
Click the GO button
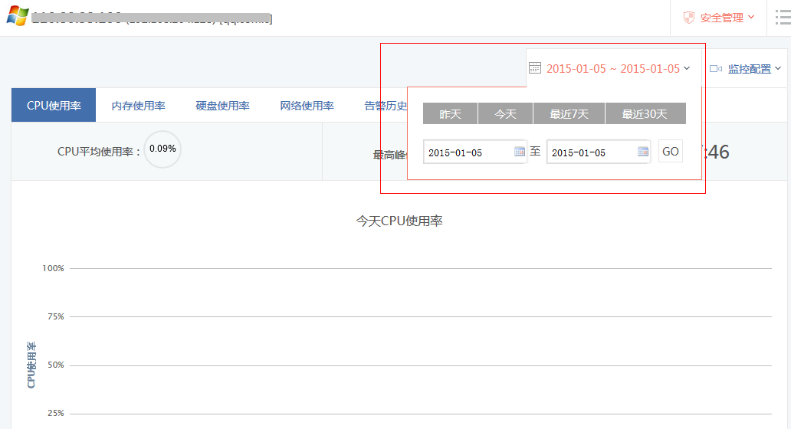671,151
